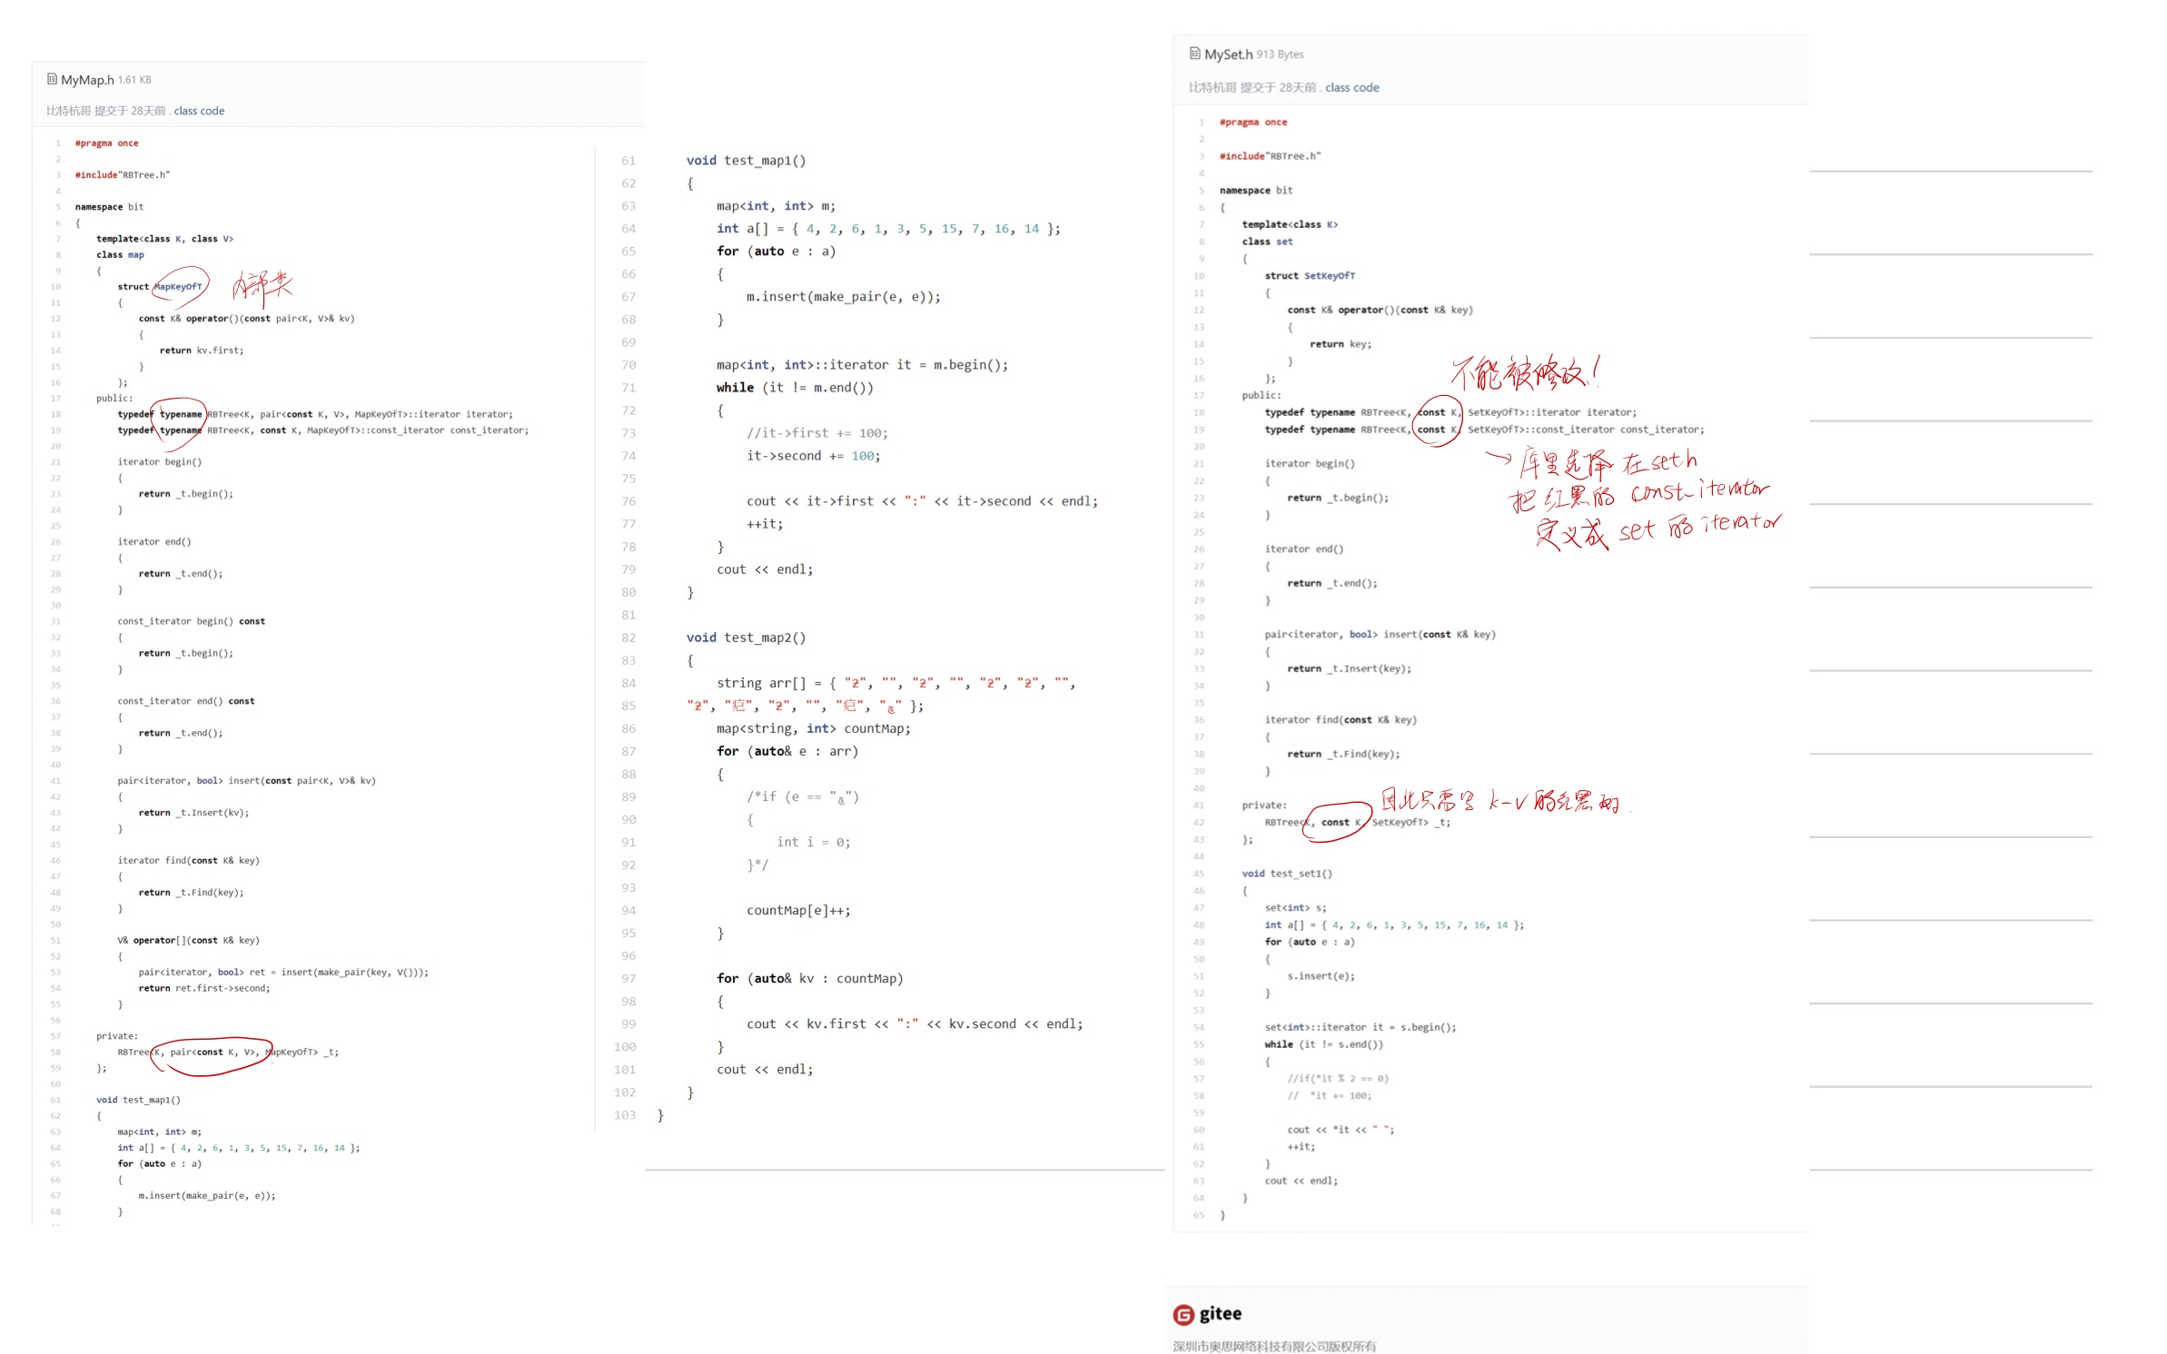This screenshot has width=2167, height=1354.
Task: Open class code link under MySet.h
Action: point(1351,87)
